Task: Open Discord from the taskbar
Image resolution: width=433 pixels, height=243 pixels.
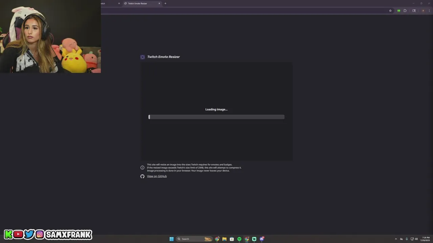Action: 262,239
